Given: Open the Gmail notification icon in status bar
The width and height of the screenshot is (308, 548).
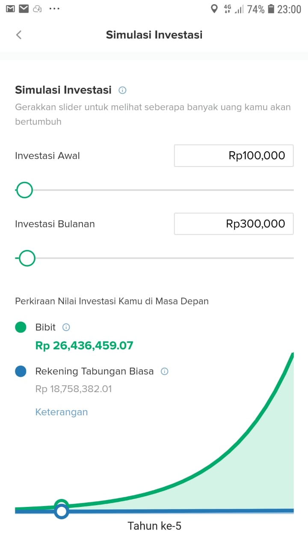Looking at the screenshot, I should point(10,9).
